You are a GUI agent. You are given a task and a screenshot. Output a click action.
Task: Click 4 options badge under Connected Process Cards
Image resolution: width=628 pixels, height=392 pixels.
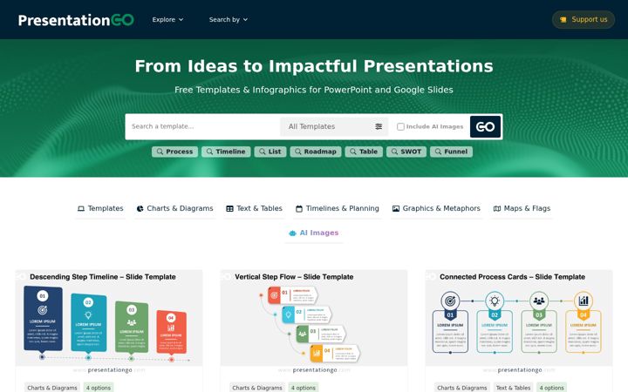coord(551,388)
